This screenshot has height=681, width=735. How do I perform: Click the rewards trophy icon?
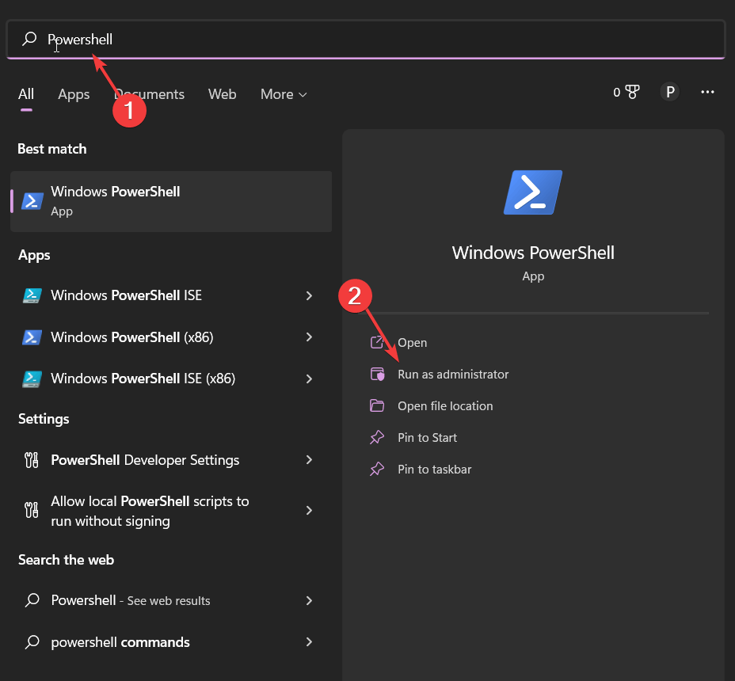coord(632,92)
